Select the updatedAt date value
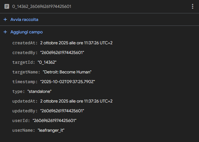Screen dimensions: 199x142 [76, 101]
